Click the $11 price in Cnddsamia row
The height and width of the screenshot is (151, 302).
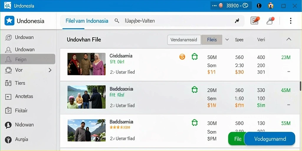pos(211,72)
